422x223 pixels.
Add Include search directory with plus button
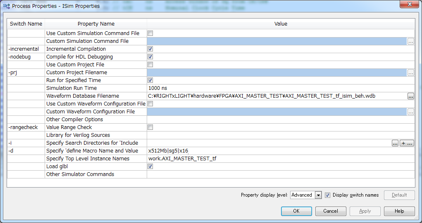(407, 143)
